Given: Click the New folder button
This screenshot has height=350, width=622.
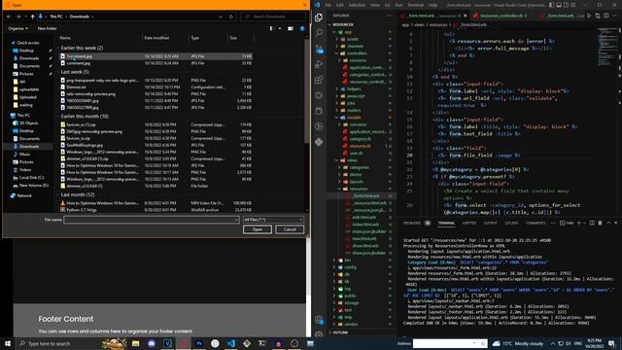Looking at the screenshot, I should point(48,28).
